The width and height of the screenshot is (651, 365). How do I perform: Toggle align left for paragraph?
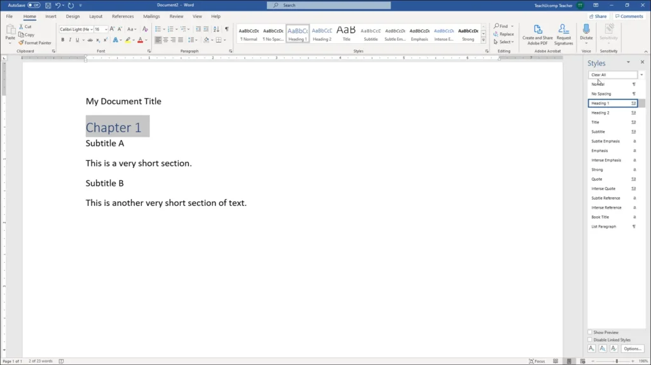point(158,40)
